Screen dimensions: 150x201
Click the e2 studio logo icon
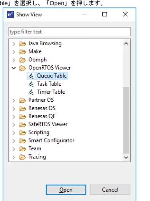(x=10, y=14)
